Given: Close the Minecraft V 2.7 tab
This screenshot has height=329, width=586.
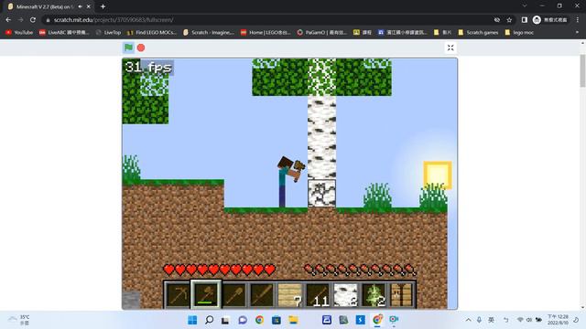Looking at the screenshot, I should click(89, 6).
